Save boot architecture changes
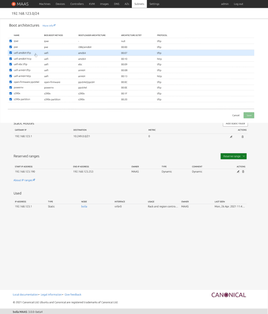Viewport: 268px width, 314px height. tap(249, 115)
